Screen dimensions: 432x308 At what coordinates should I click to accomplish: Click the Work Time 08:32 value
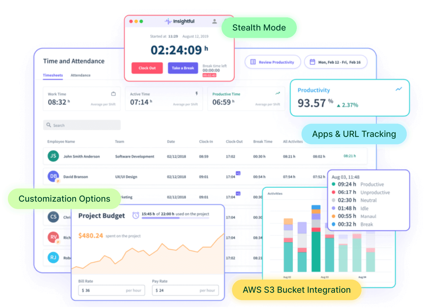(x=59, y=102)
